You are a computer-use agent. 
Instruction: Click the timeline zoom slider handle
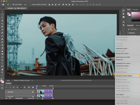(43, 99)
